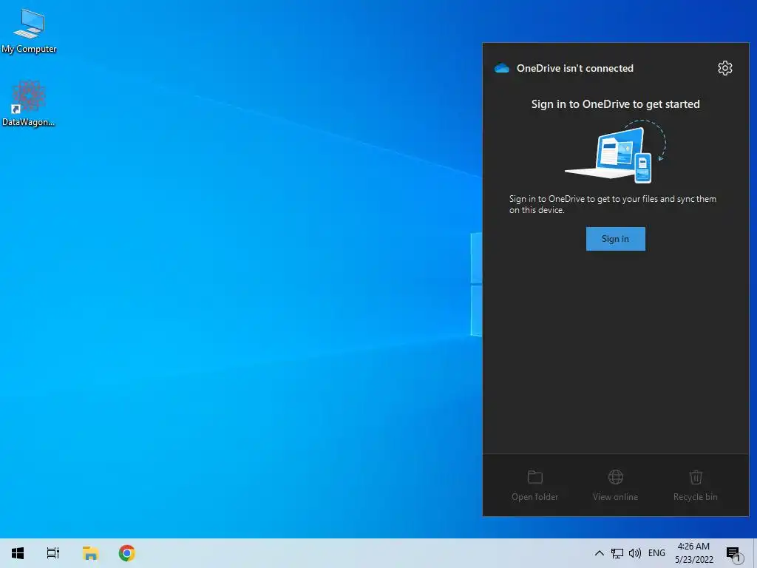Image resolution: width=757 pixels, height=568 pixels.
Task: Open the clock showing 4:26 AM
Action: [693, 553]
